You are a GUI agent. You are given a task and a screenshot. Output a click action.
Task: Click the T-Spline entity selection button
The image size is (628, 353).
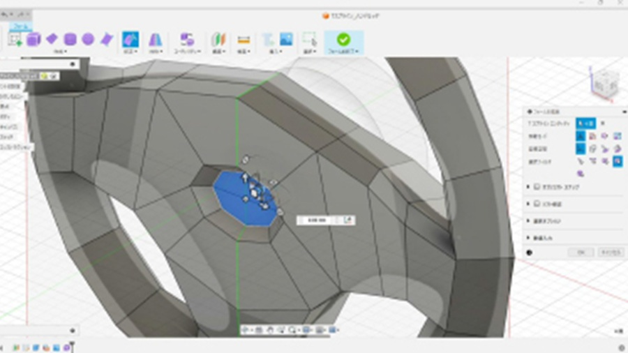585,123
